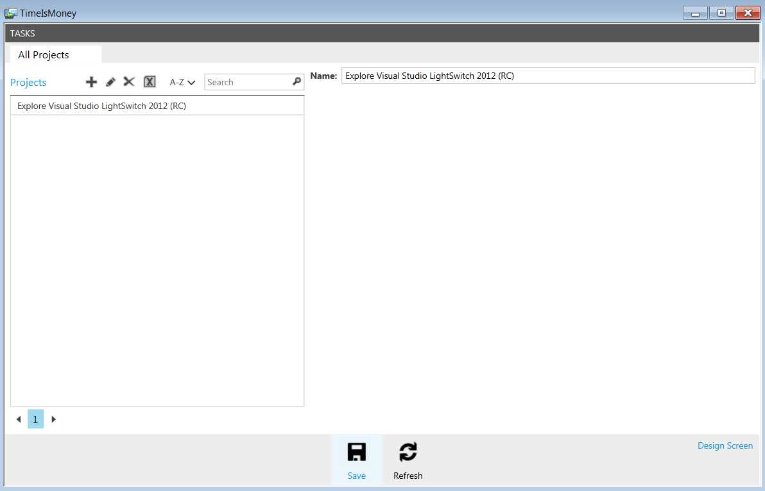The height and width of the screenshot is (491, 765).
Task: Click the search magnifier icon
Action: click(x=296, y=82)
